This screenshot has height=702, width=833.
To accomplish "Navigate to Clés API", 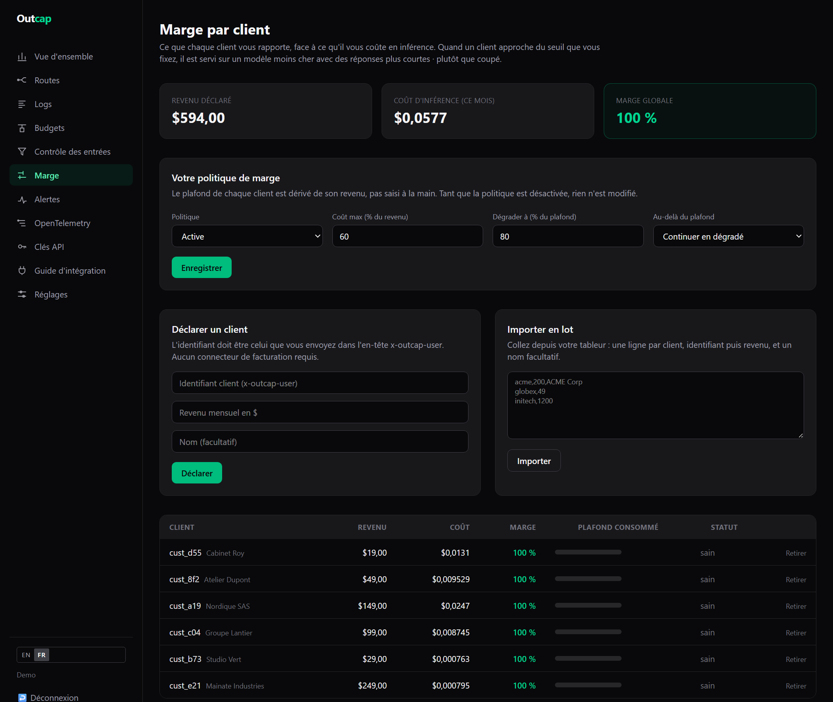I will point(71,247).
